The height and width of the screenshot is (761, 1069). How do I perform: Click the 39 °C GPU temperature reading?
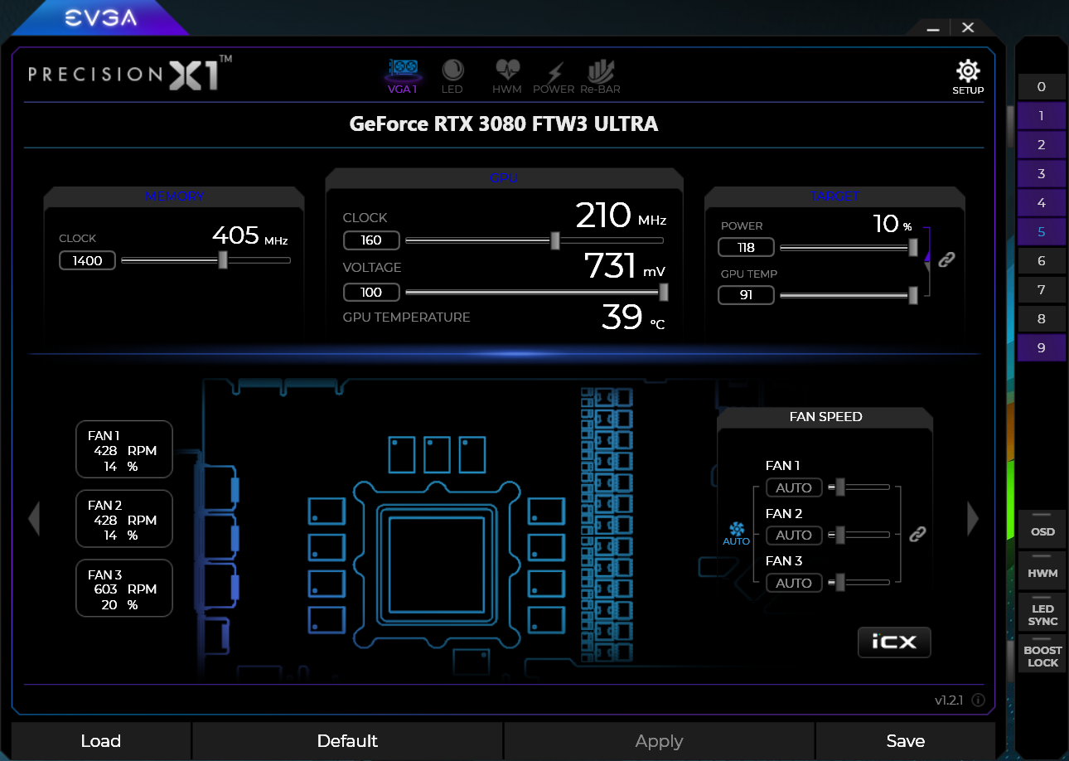633,317
